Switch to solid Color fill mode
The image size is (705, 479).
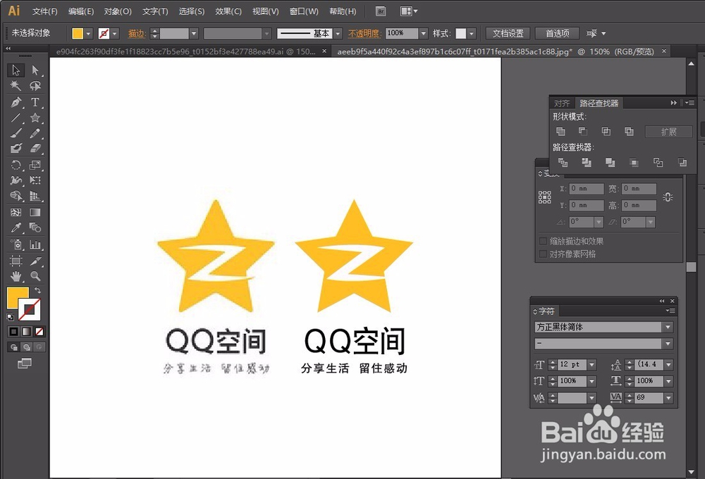coord(14,332)
